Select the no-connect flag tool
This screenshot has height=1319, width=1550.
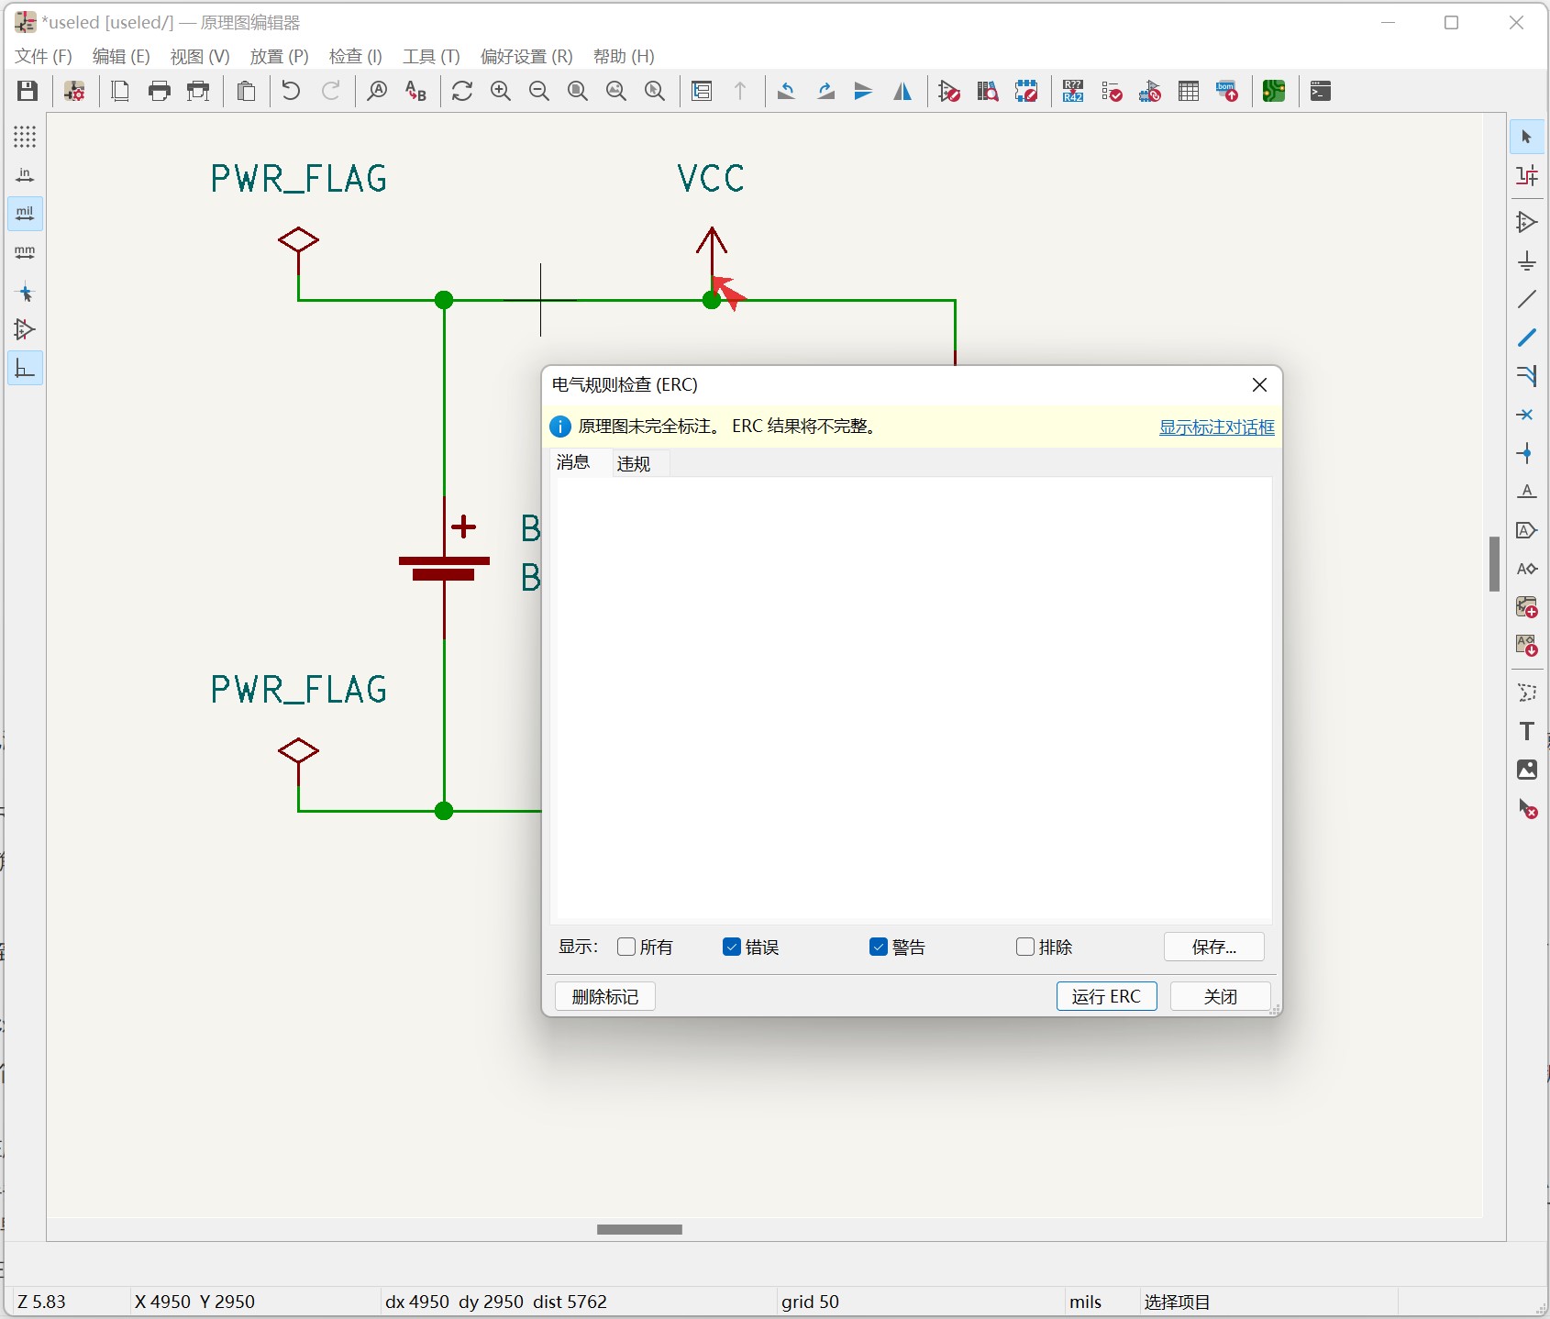(1527, 415)
